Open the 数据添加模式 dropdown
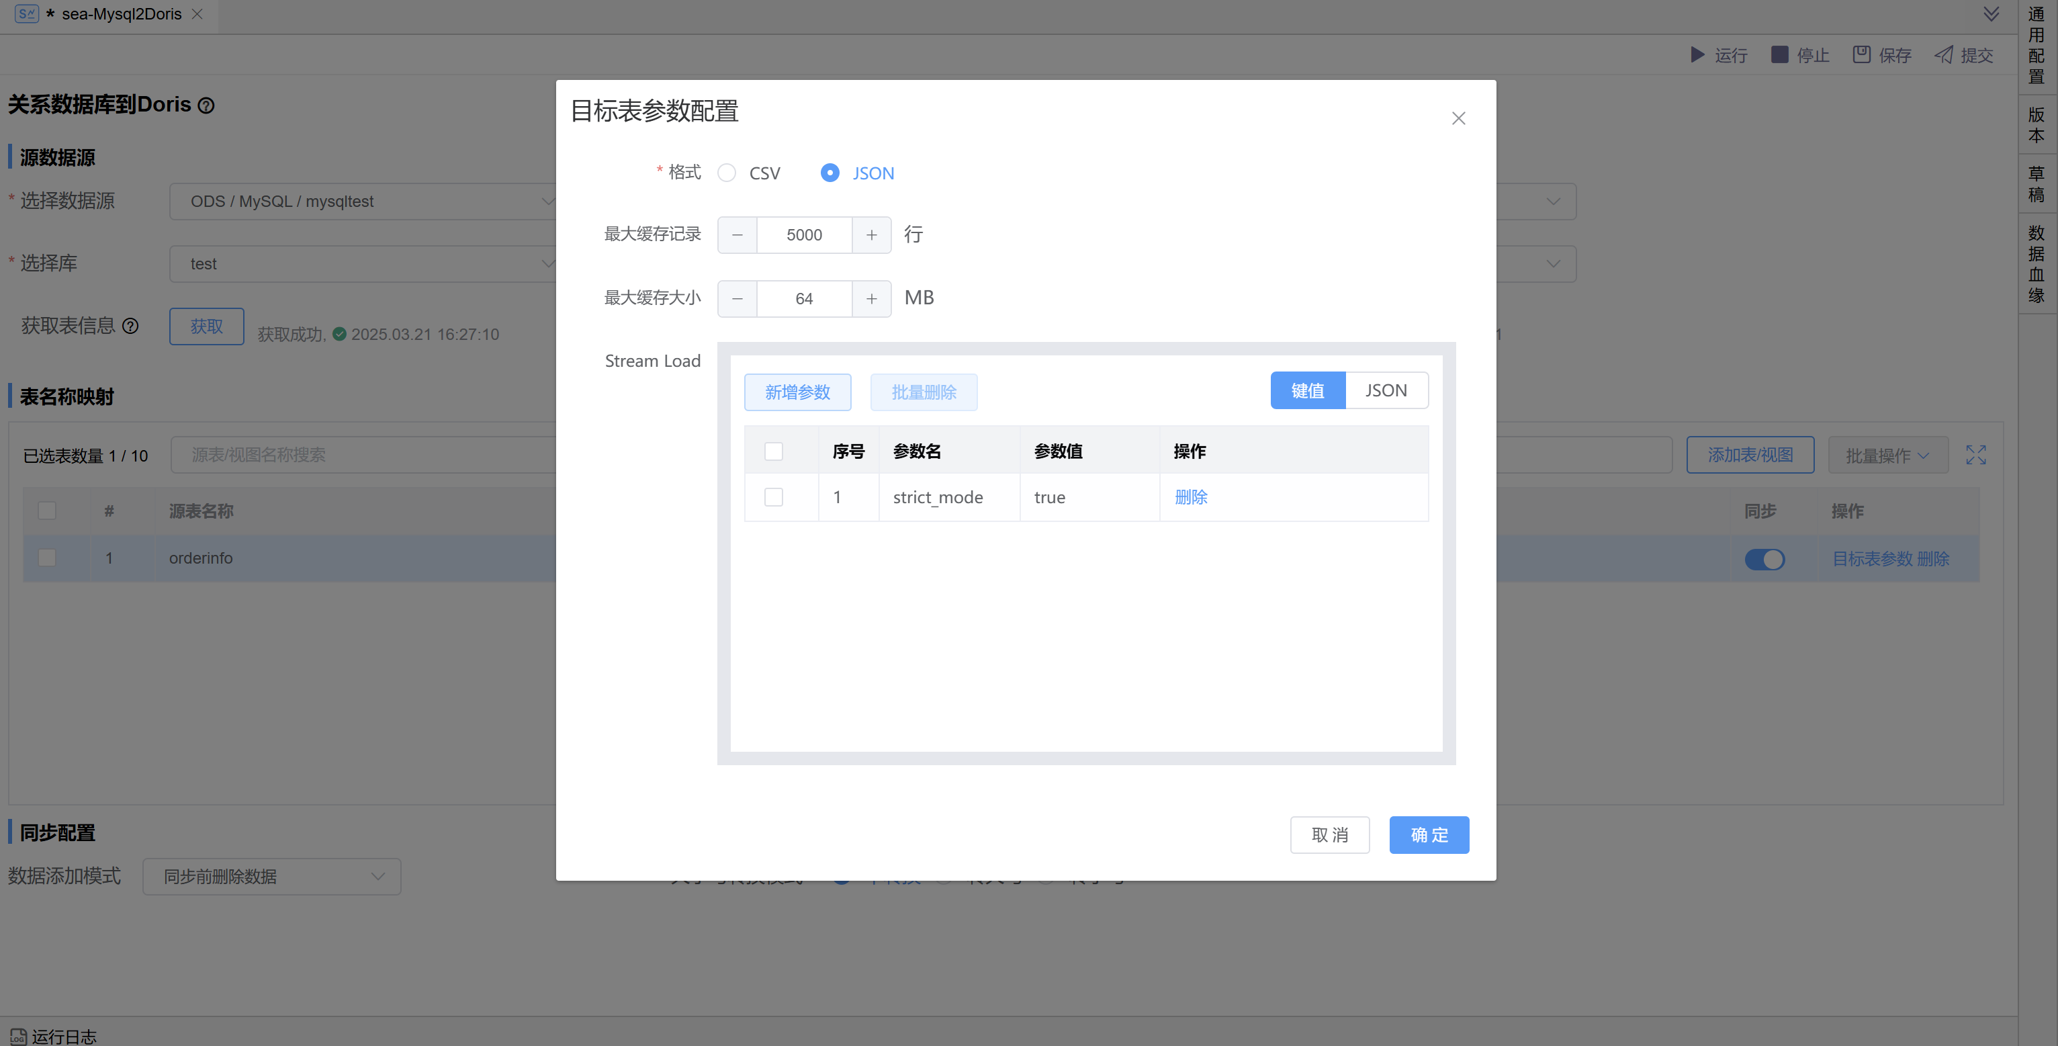 coord(271,877)
